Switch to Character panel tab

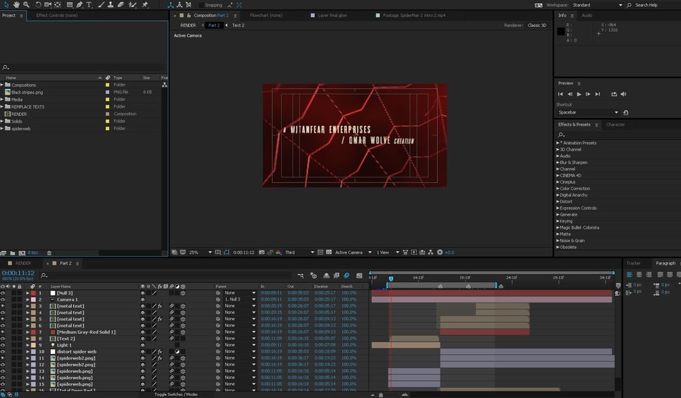615,125
